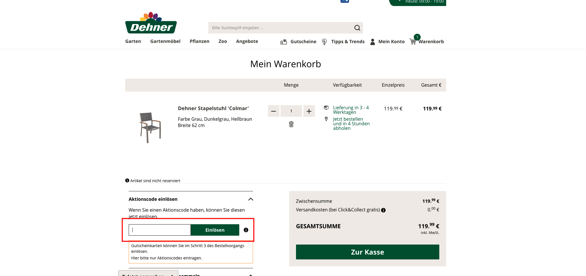Collapse the Aktionscode einlösen section
This screenshot has height=276, width=586.
(251, 199)
